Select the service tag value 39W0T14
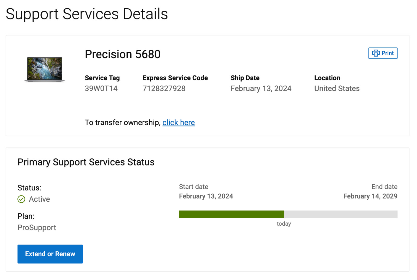Viewport: 417px width, 280px height. pos(101,88)
